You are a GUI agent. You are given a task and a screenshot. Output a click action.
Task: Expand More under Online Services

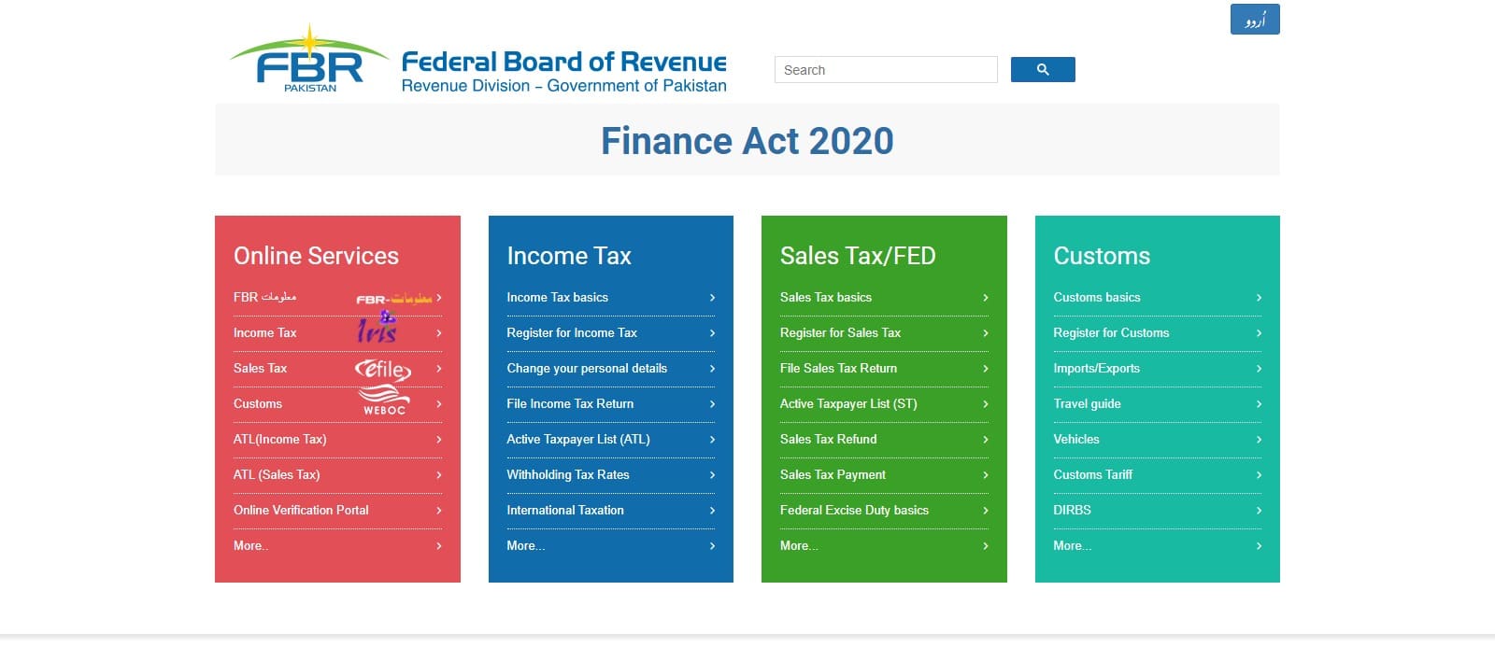coord(250,546)
